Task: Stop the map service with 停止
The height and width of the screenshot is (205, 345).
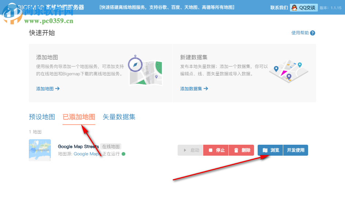Action: pyautogui.click(x=216, y=150)
